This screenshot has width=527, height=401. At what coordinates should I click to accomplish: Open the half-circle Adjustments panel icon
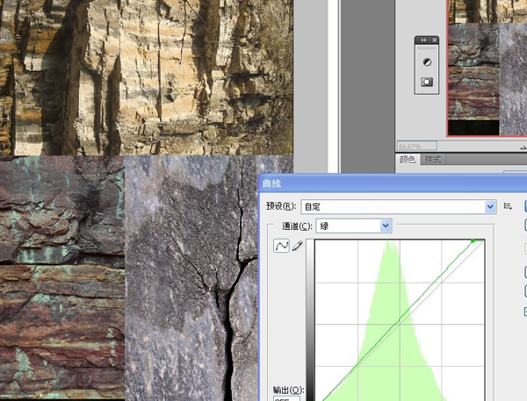[x=427, y=62]
